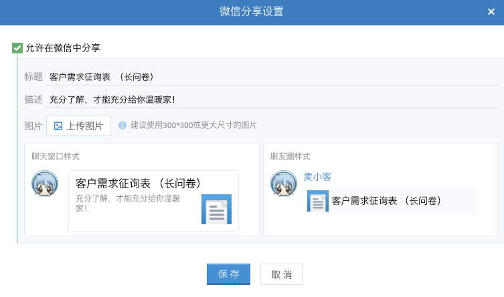Click the avatar in chat window preview
The width and height of the screenshot is (504, 297).
pyautogui.click(x=45, y=184)
